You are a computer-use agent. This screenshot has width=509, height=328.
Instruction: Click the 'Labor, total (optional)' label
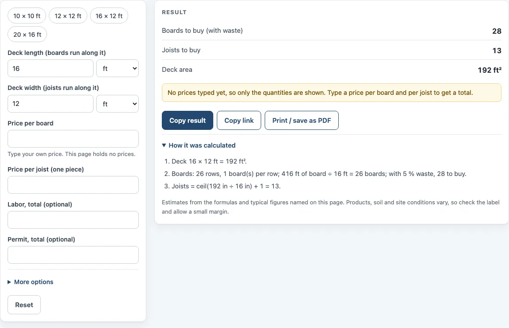click(x=40, y=204)
